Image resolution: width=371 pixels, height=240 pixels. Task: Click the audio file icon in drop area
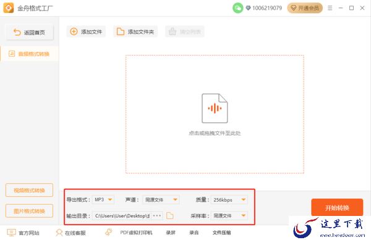click(x=215, y=109)
